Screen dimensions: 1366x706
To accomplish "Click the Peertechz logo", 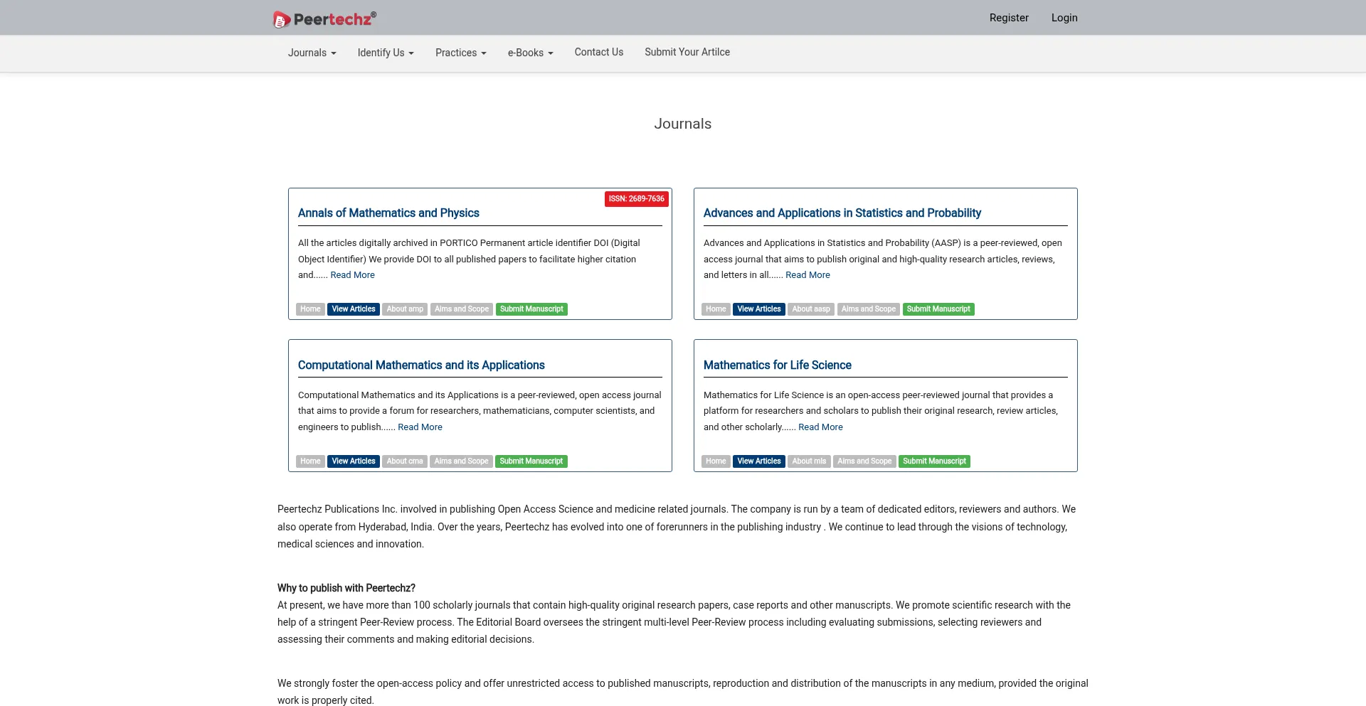I will [325, 19].
